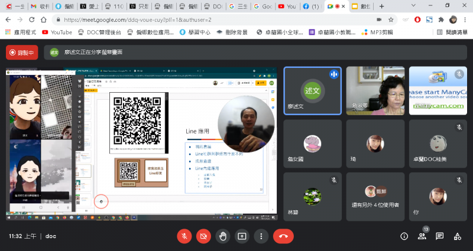This screenshot has width=473, height=251.
Task: Open the 偏鄉數位應用 bookmark
Action: point(151,32)
